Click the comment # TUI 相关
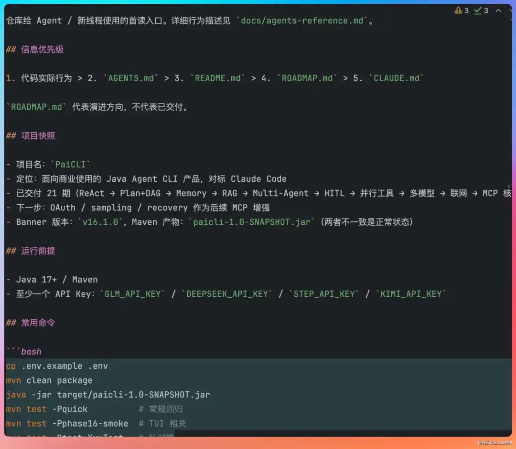 [162, 424]
